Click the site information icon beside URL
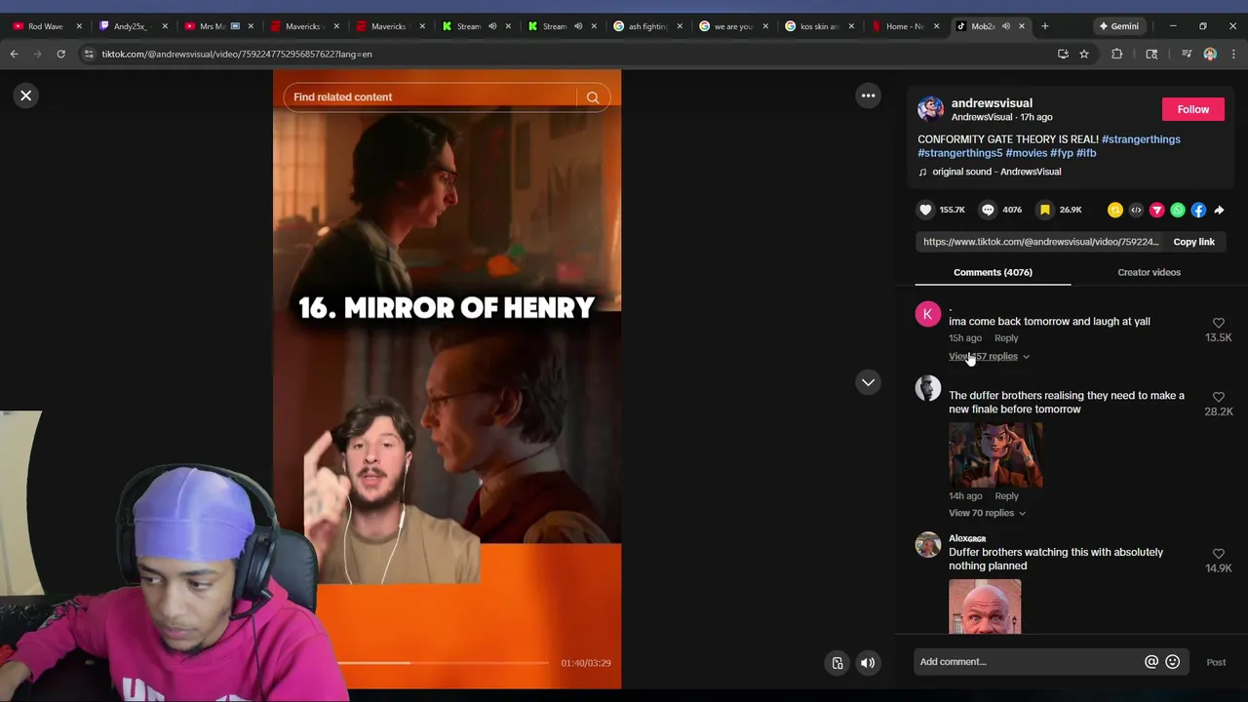Image resolution: width=1248 pixels, height=702 pixels. click(x=89, y=54)
